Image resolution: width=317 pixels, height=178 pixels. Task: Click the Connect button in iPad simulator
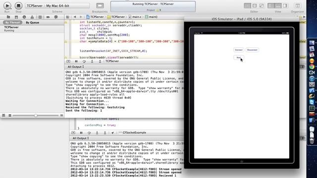coord(239,50)
